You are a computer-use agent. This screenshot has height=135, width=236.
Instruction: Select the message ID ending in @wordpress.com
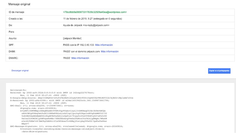pos(95,12)
